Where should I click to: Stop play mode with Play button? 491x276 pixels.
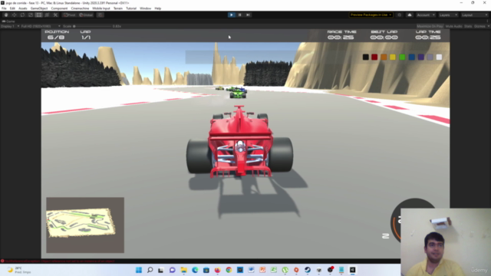pyautogui.click(x=232, y=15)
